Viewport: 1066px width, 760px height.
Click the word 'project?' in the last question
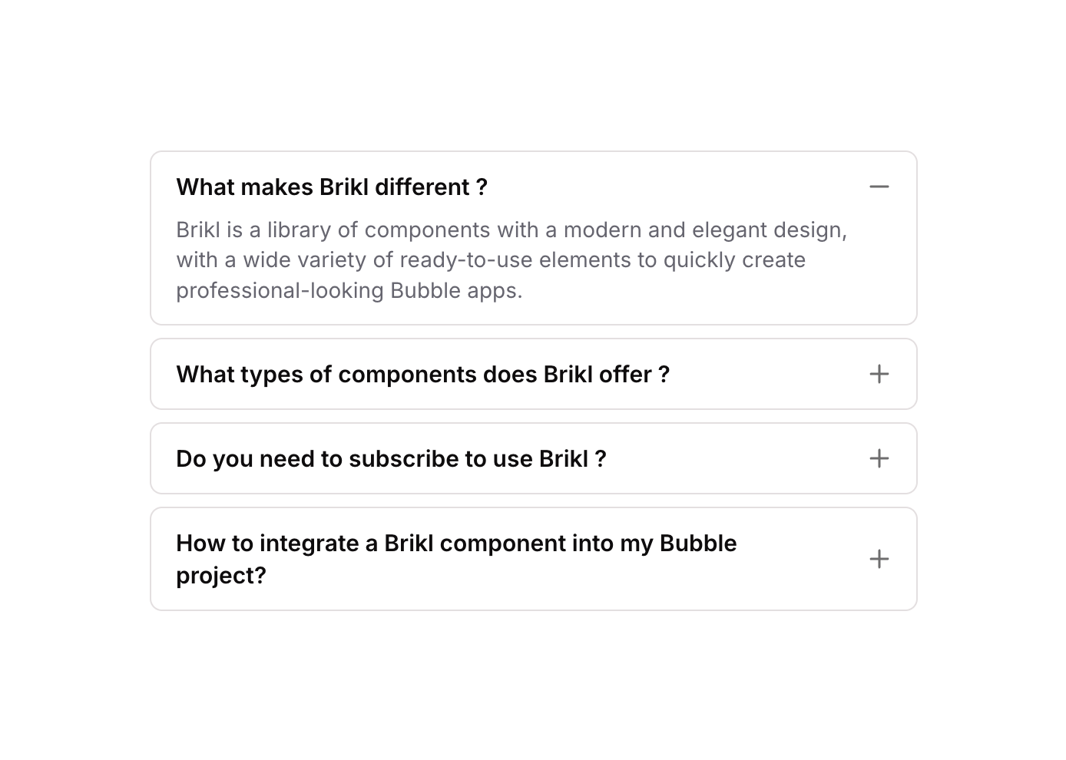(221, 576)
